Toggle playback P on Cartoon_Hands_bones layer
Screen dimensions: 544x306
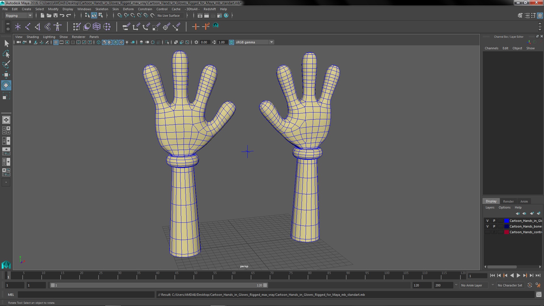494,226
